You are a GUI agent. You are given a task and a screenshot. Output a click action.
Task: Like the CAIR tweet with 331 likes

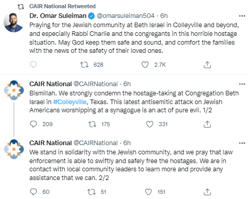coord(150,124)
